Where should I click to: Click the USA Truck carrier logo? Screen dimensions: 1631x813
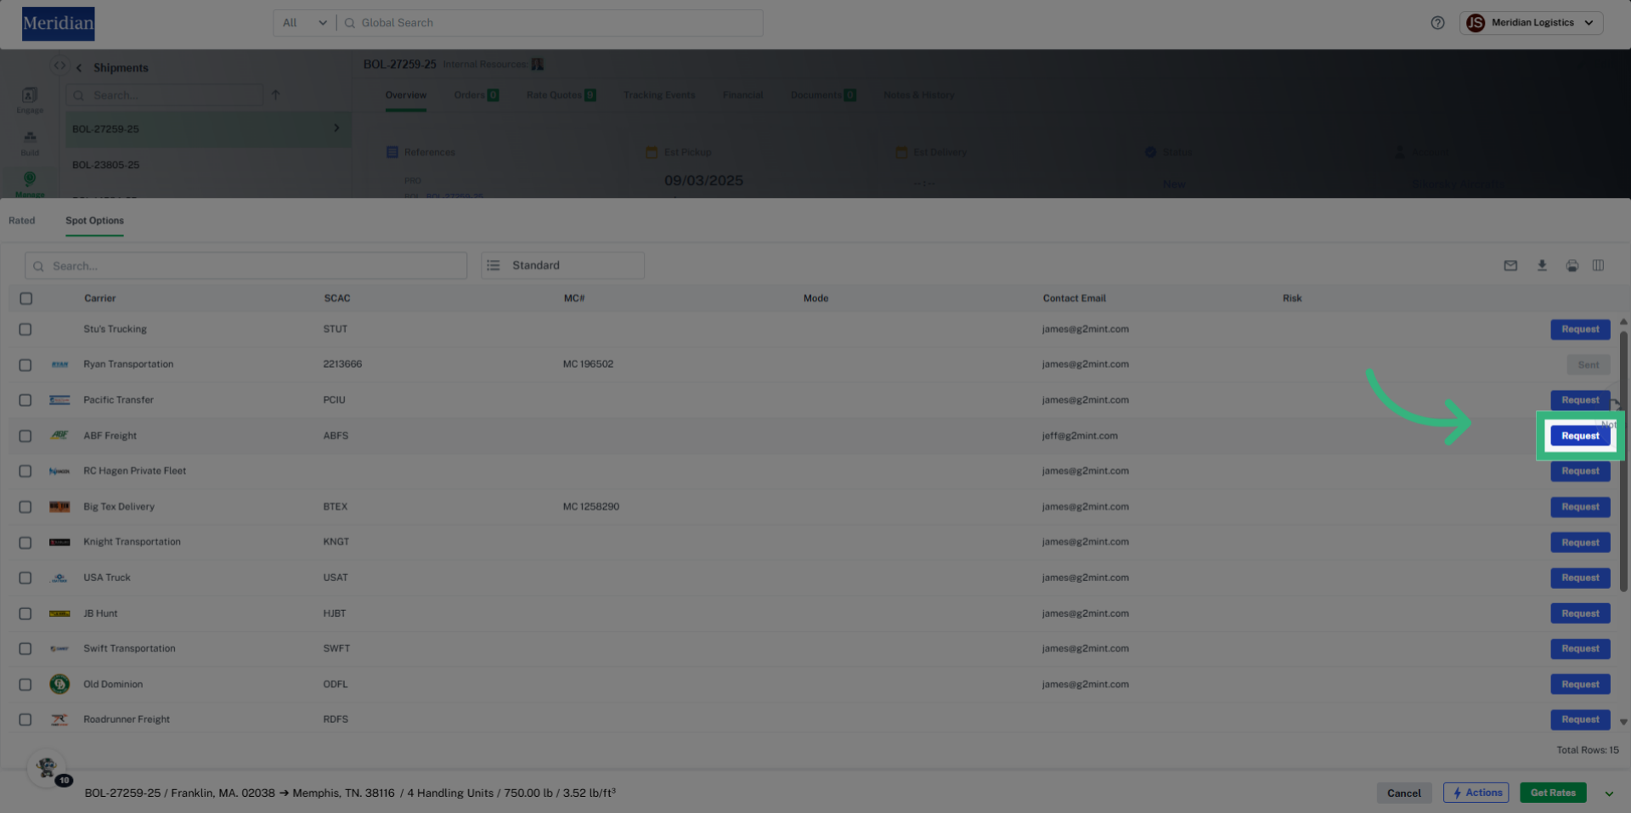[x=59, y=578]
